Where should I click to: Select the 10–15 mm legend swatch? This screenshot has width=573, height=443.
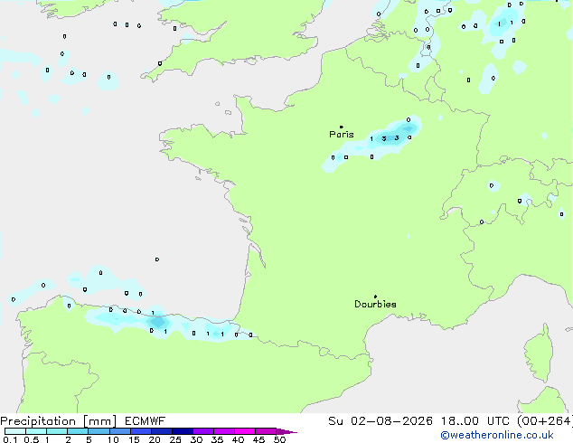click(119, 431)
